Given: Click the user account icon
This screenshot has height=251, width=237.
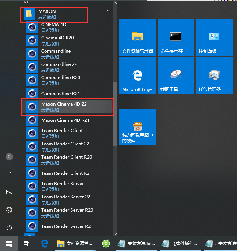Looking at the screenshot, I should [x=9, y=157].
